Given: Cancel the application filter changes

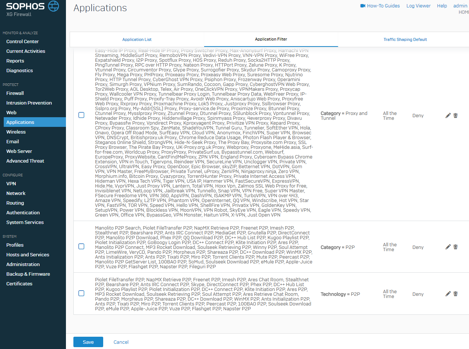Looking at the screenshot, I should [x=121, y=342].
